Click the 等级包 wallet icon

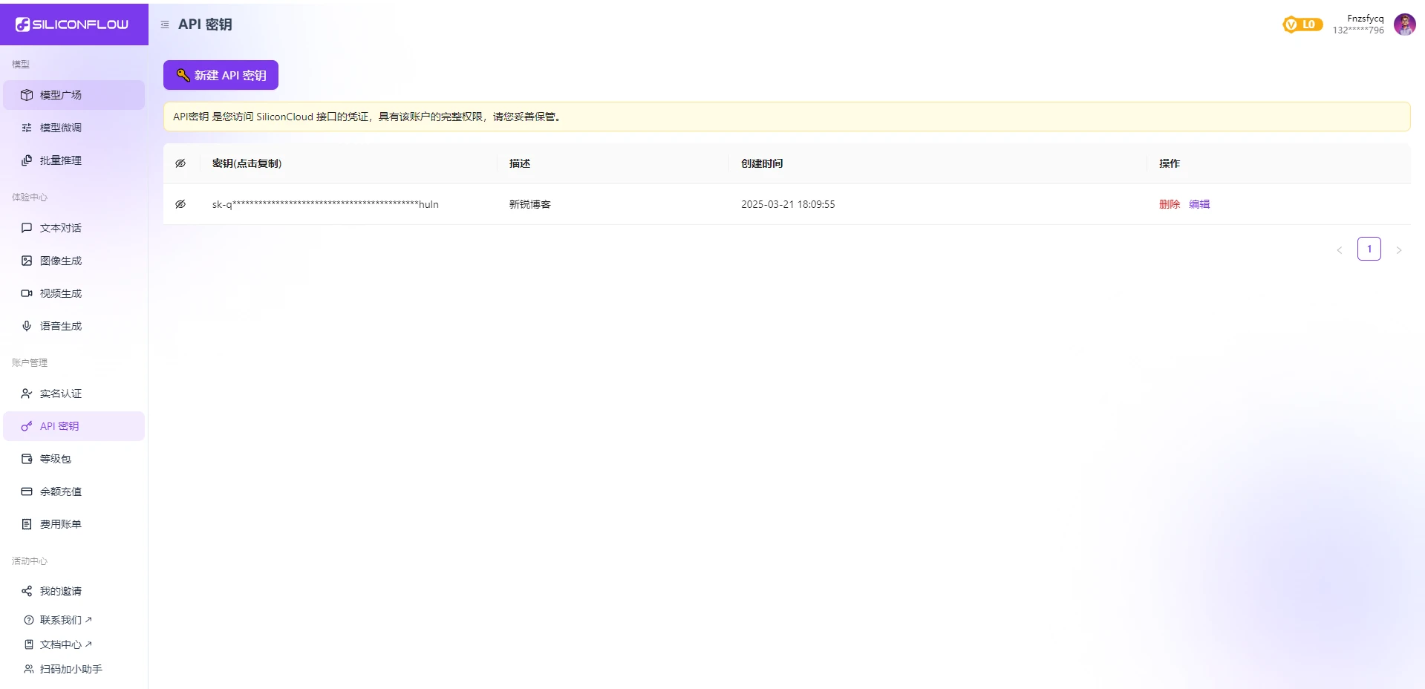(x=27, y=459)
